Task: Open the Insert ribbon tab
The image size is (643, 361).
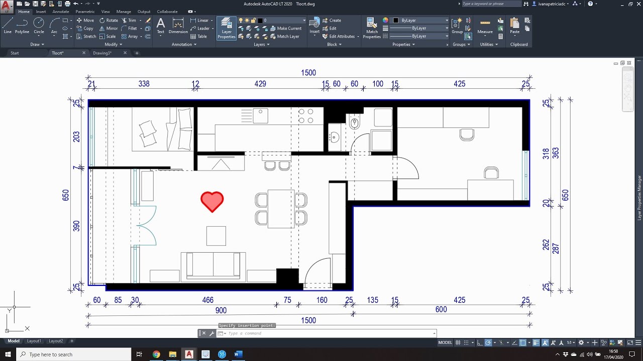Action: [41, 12]
